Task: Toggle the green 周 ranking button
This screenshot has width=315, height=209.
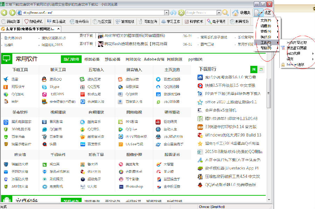Action: coord(253,69)
